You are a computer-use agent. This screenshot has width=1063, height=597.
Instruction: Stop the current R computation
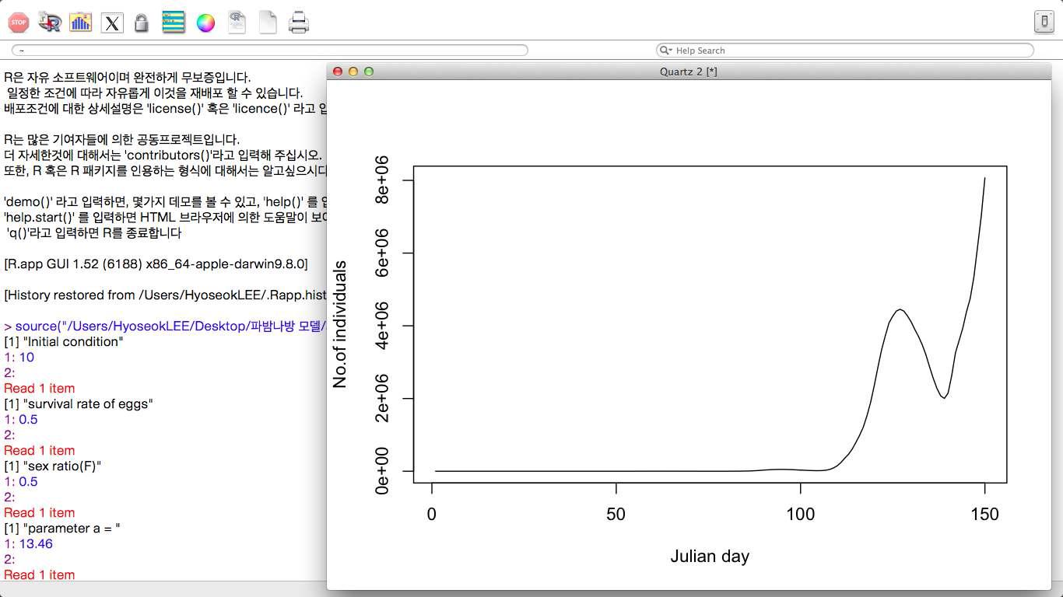pyautogui.click(x=19, y=23)
